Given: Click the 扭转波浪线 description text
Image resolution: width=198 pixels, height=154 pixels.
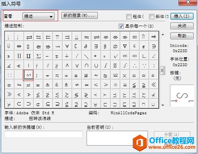Looking at the screenshot, I should click(40, 118).
